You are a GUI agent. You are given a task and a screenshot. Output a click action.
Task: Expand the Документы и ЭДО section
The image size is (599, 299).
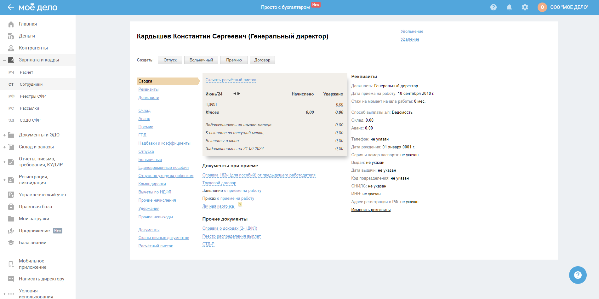click(x=4, y=135)
